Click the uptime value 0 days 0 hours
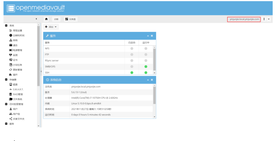Screen dimensions: 275x141 tap(91, 115)
